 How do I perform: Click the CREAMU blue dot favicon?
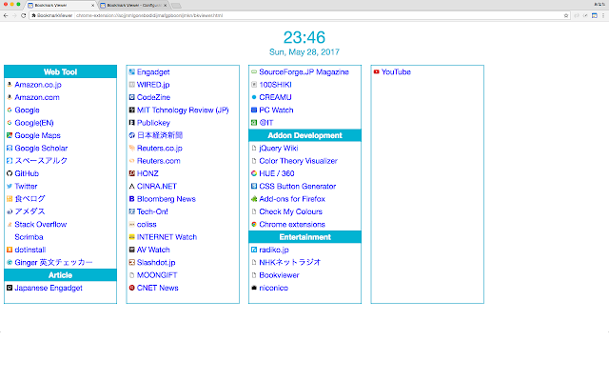[254, 97]
